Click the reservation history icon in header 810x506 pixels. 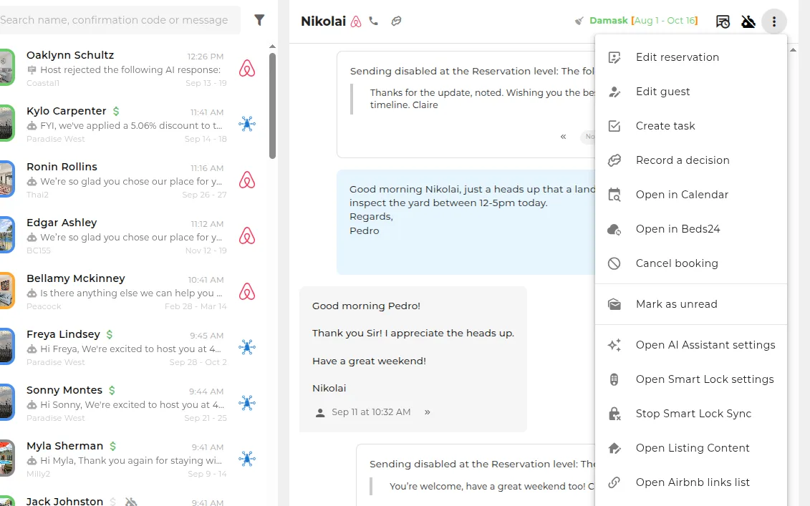coord(723,21)
